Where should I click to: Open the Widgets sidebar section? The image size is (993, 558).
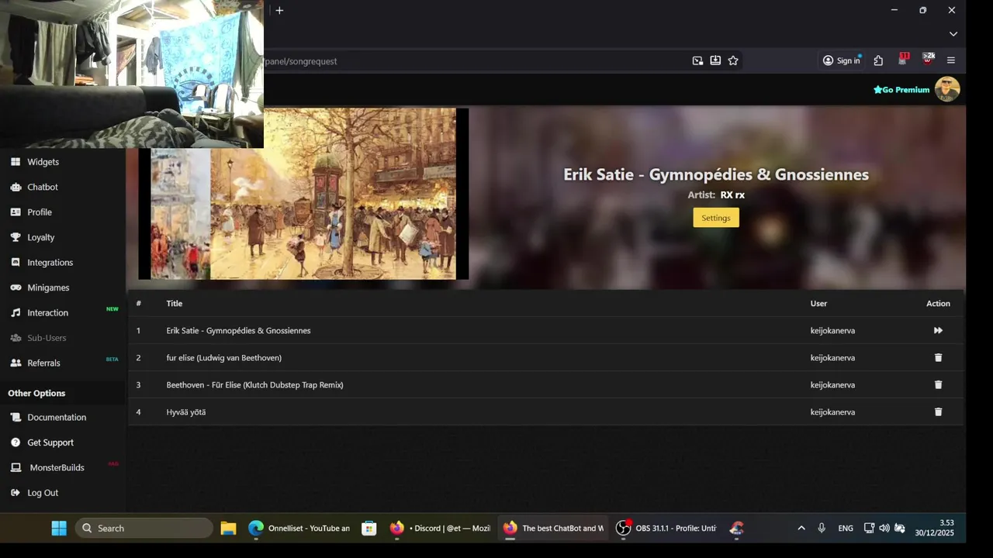pos(43,162)
